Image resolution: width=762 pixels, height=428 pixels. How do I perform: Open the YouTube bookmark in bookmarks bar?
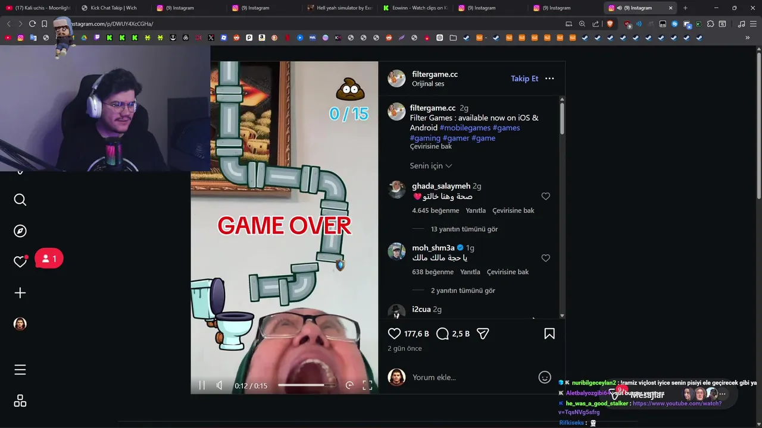click(x=8, y=37)
